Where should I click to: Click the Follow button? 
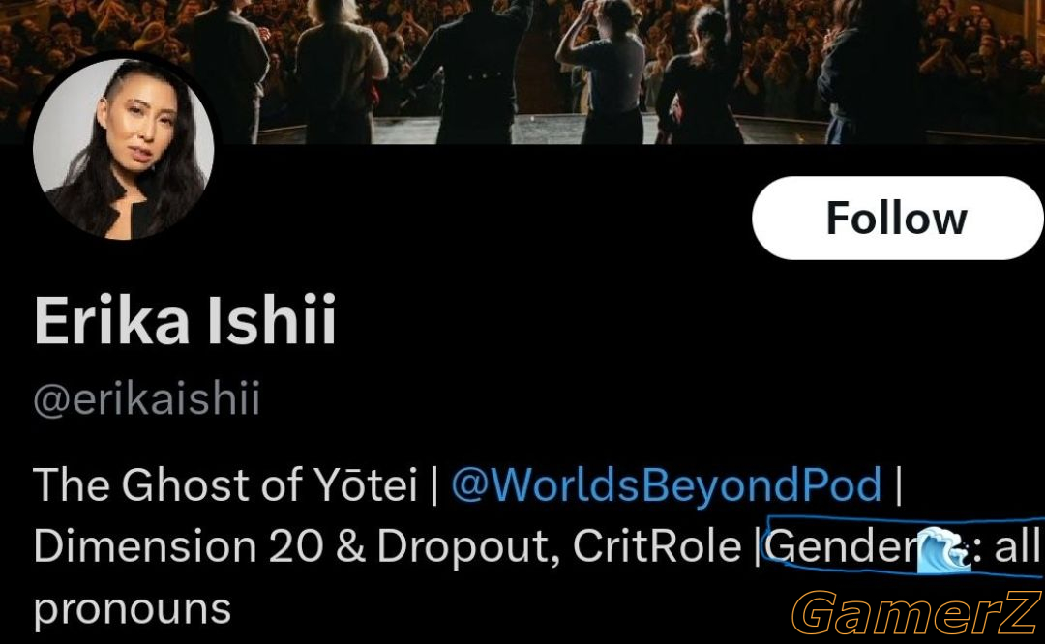(897, 218)
